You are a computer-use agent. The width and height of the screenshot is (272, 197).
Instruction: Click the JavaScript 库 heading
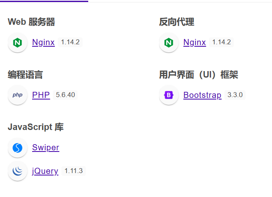click(35, 127)
